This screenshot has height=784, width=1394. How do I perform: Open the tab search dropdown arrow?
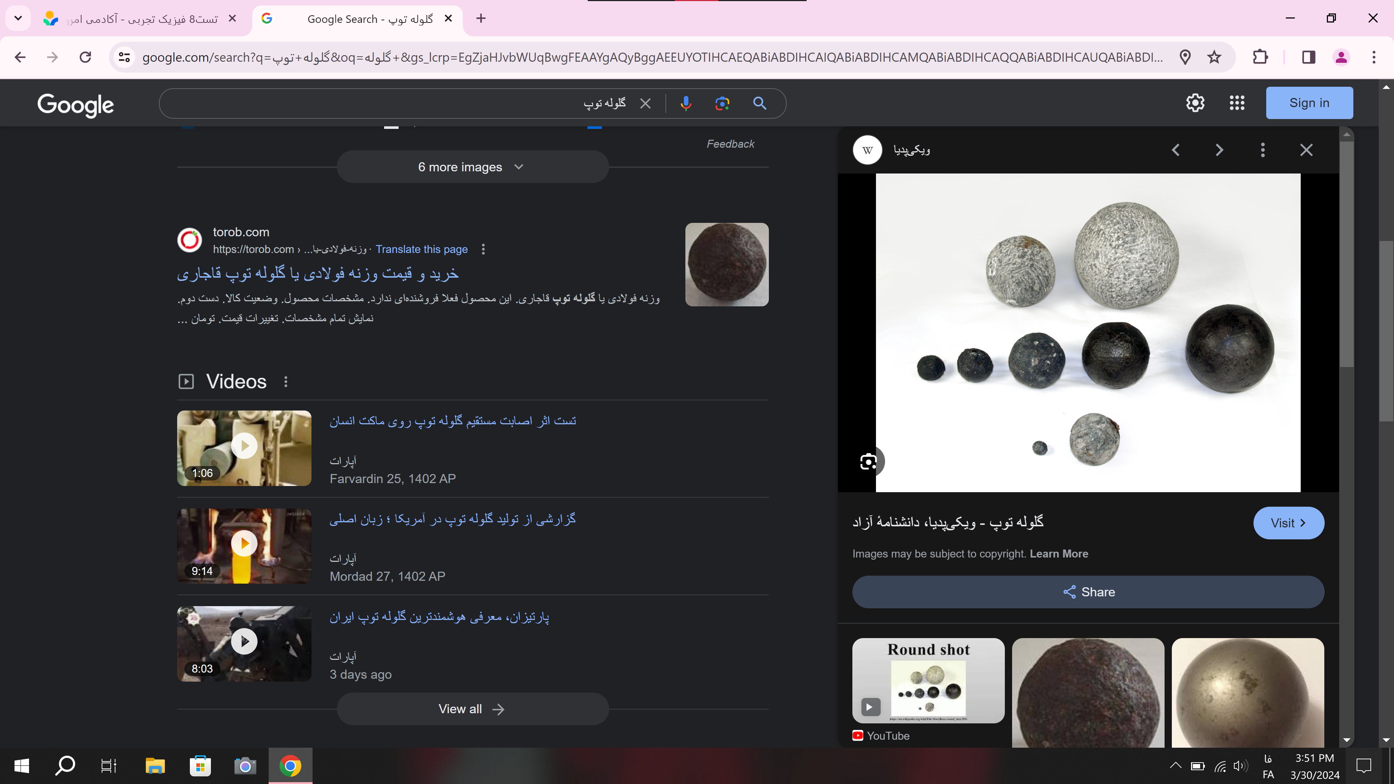coord(18,19)
